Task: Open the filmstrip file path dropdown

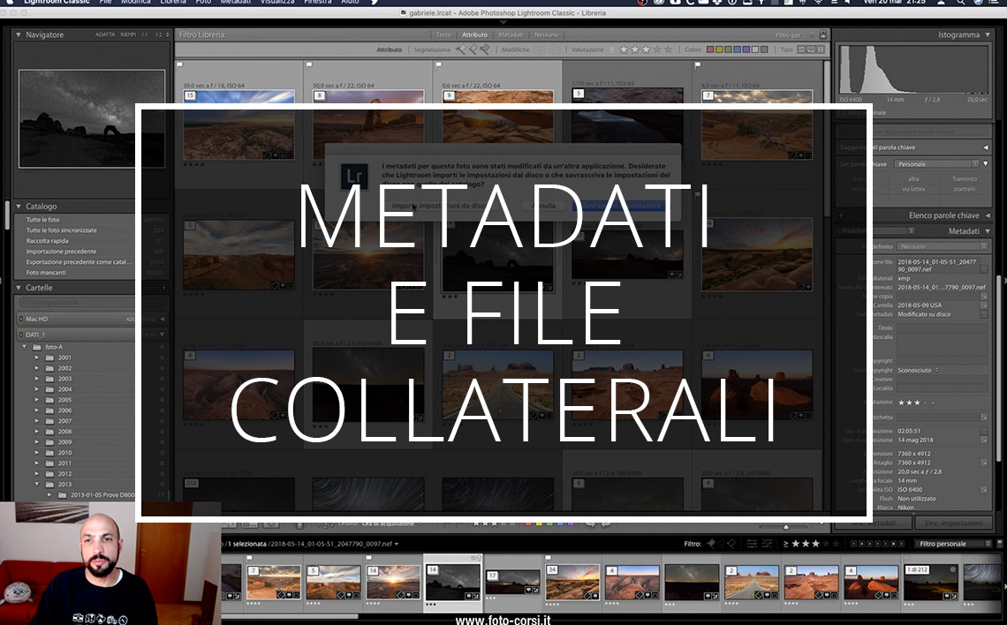Action: pyautogui.click(x=397, y=544)
